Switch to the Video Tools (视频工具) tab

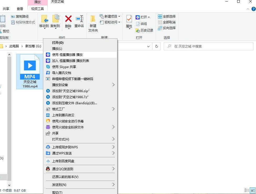(x=38, y=9)
